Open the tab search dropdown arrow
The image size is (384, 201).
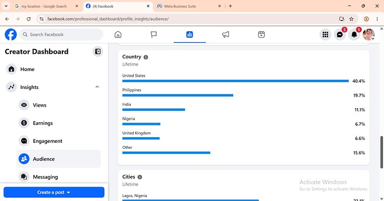[x=6, y=6]
